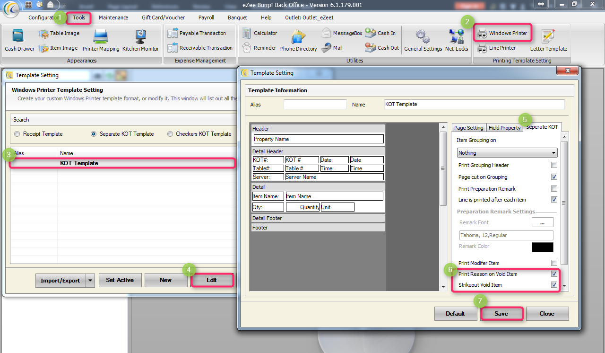Click the Default button

click(x=456, y=313)
